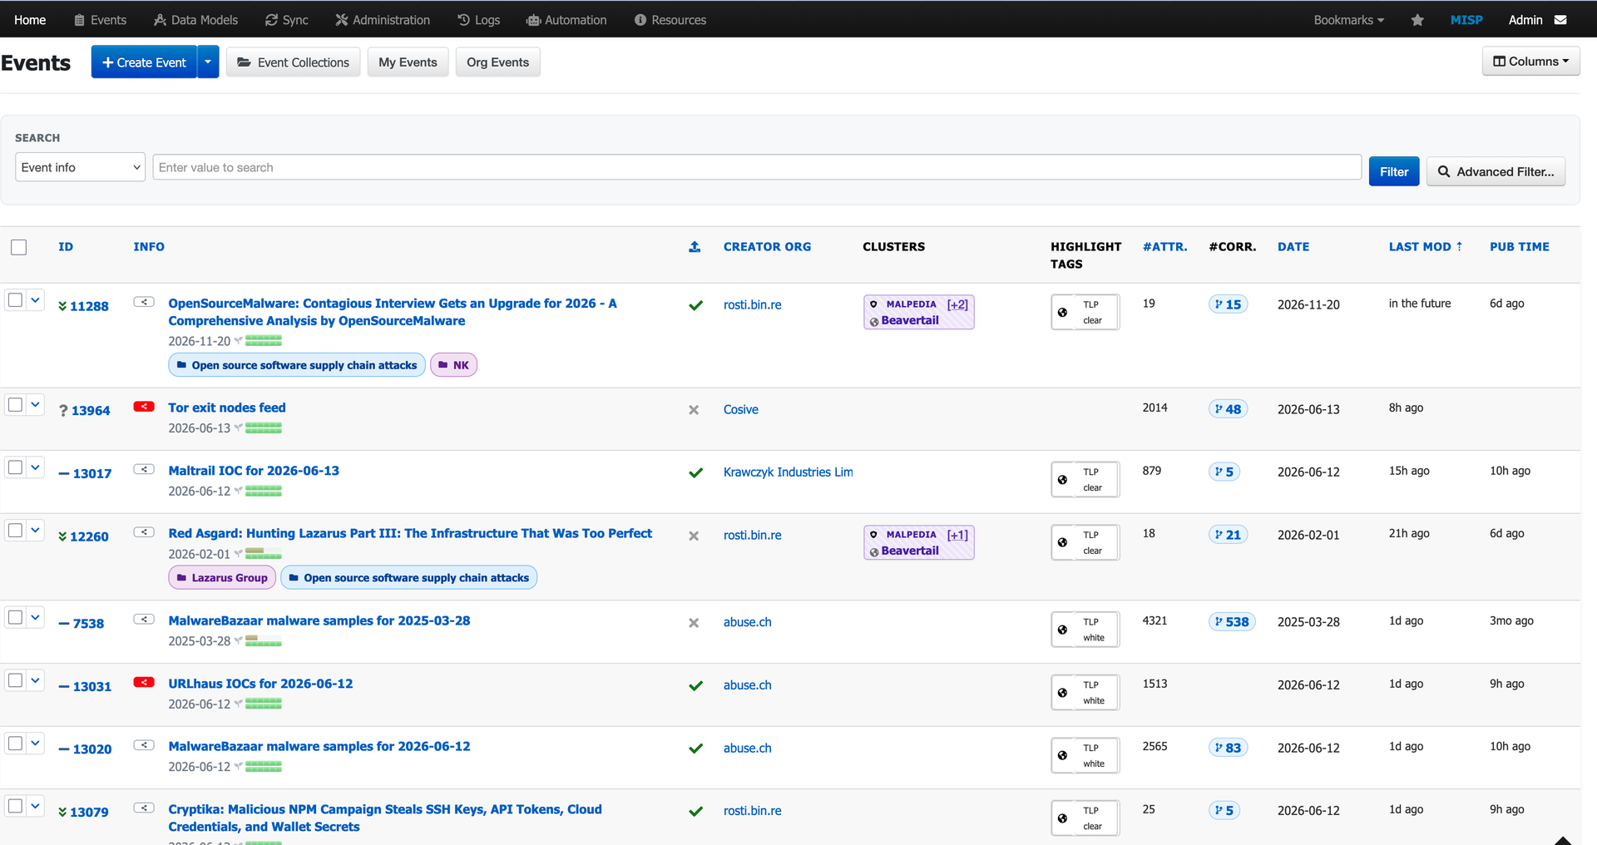Screen dimensions: 1597x845
Task: Open the Columns dropdown
Action: click(1530, 62)
